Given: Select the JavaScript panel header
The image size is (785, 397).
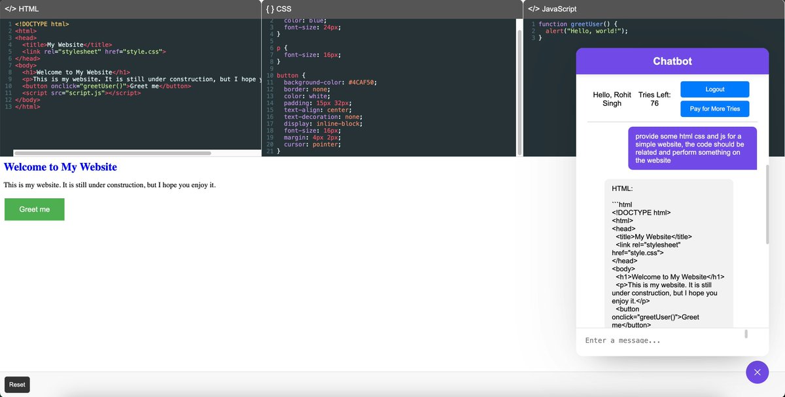Looking at the screenshot, I should pos(654,9).
